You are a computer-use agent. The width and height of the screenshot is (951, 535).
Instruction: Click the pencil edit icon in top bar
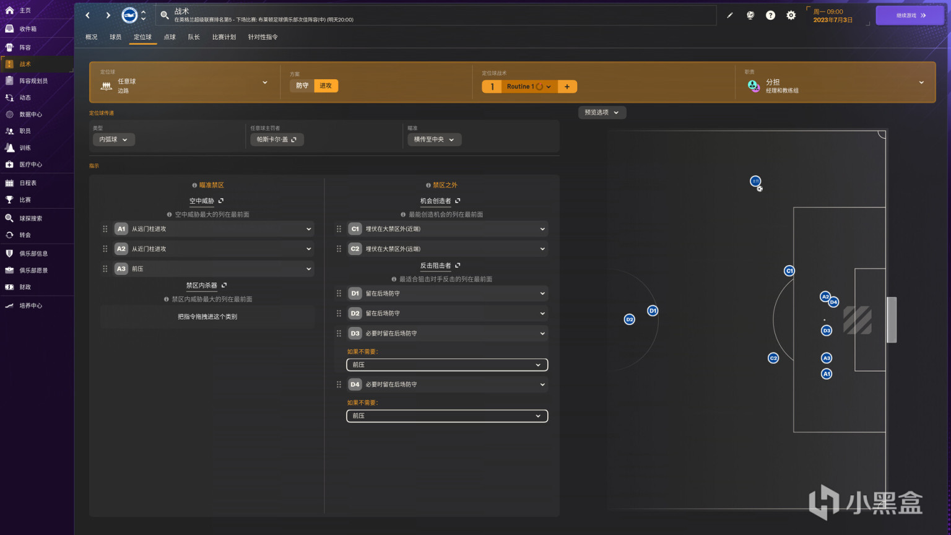point(730,15)
